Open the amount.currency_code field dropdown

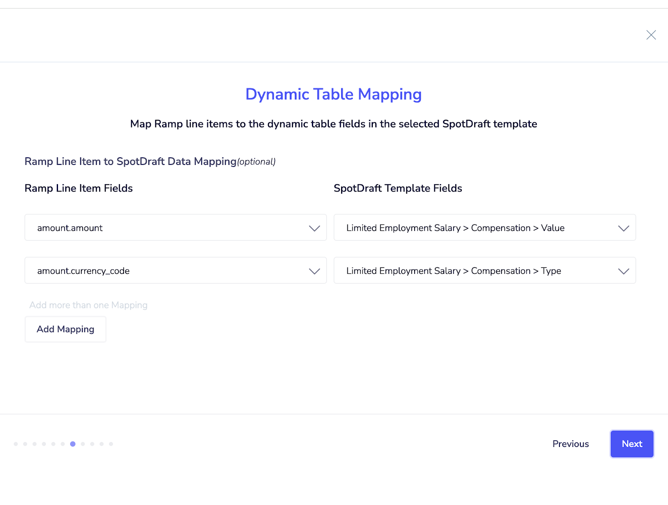point(175,271)
